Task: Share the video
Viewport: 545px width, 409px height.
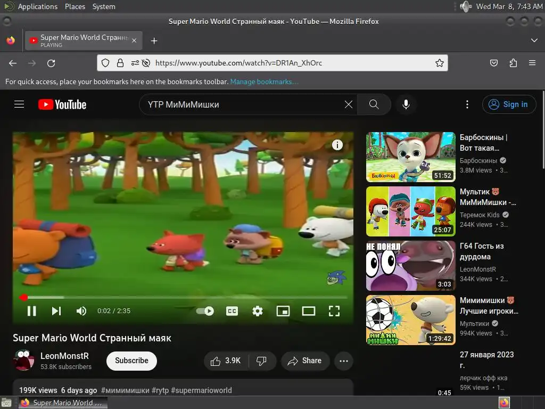Action: click(x=305, y=361)
